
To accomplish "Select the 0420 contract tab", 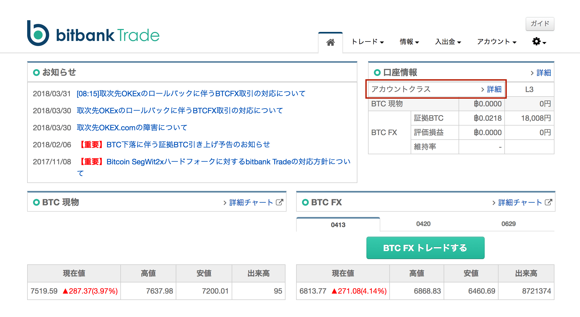I will 423,224.
